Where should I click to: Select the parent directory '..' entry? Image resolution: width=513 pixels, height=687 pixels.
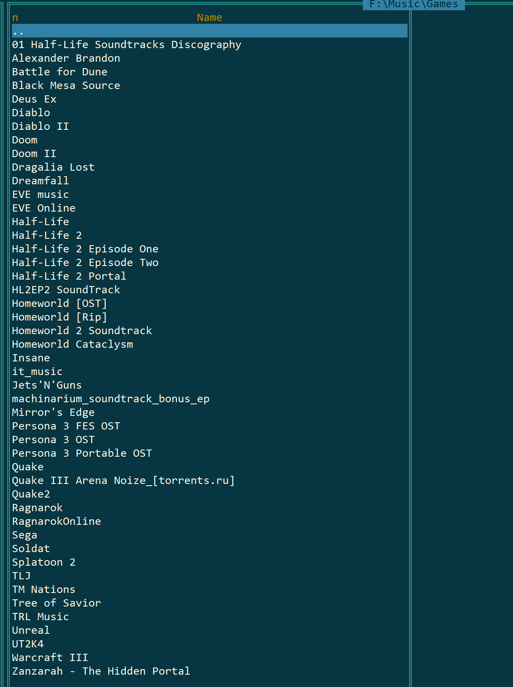point(209,31)
